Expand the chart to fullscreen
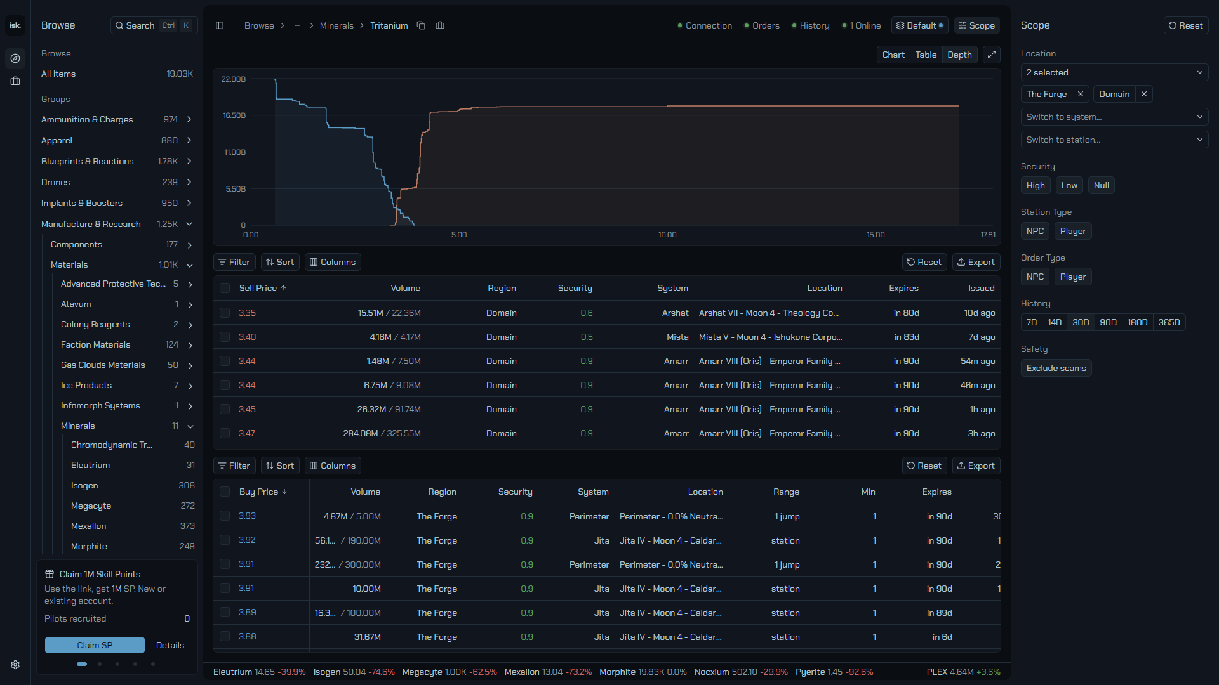The width and height of the screenshot is (1219, 685). 992,55
